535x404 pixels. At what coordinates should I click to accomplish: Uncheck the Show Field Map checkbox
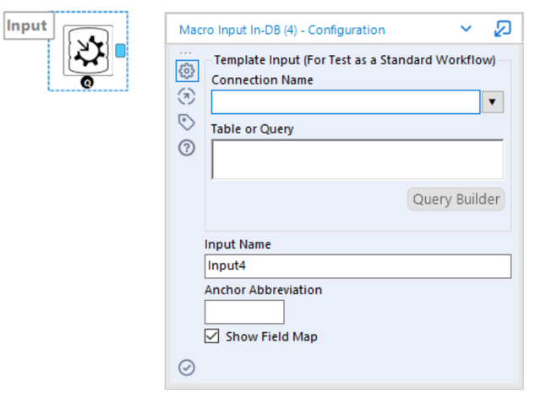[x=212, y=336]
